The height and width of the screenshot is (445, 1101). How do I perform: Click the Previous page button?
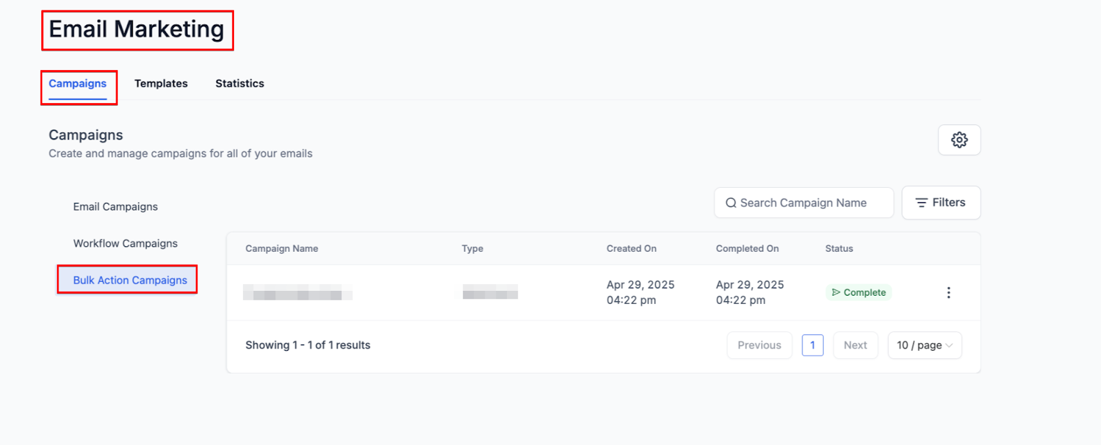759,345
